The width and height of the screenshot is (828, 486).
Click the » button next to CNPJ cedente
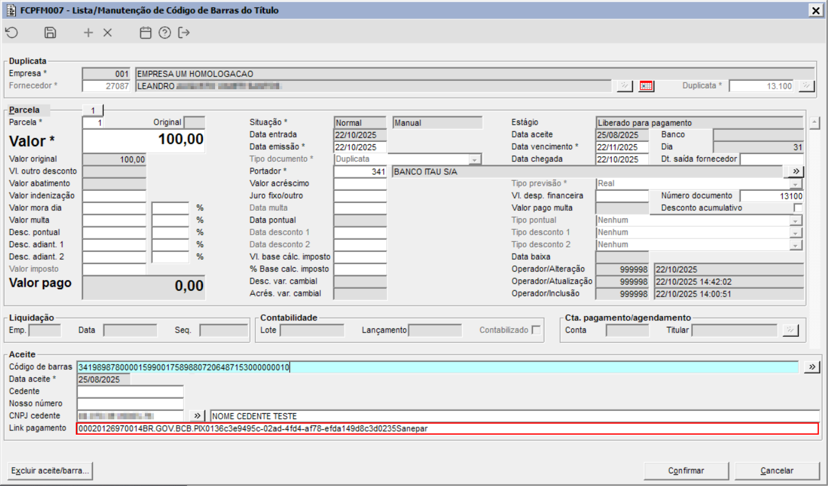click(x=197, y=416)
